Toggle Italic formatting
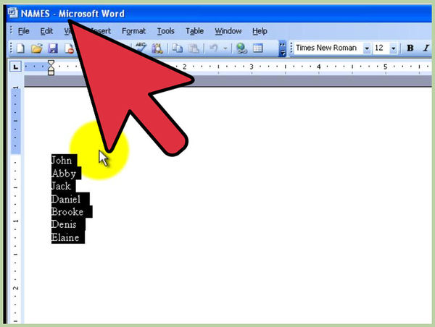The width and height of the screenshot is (435, 327). [426, 48]
